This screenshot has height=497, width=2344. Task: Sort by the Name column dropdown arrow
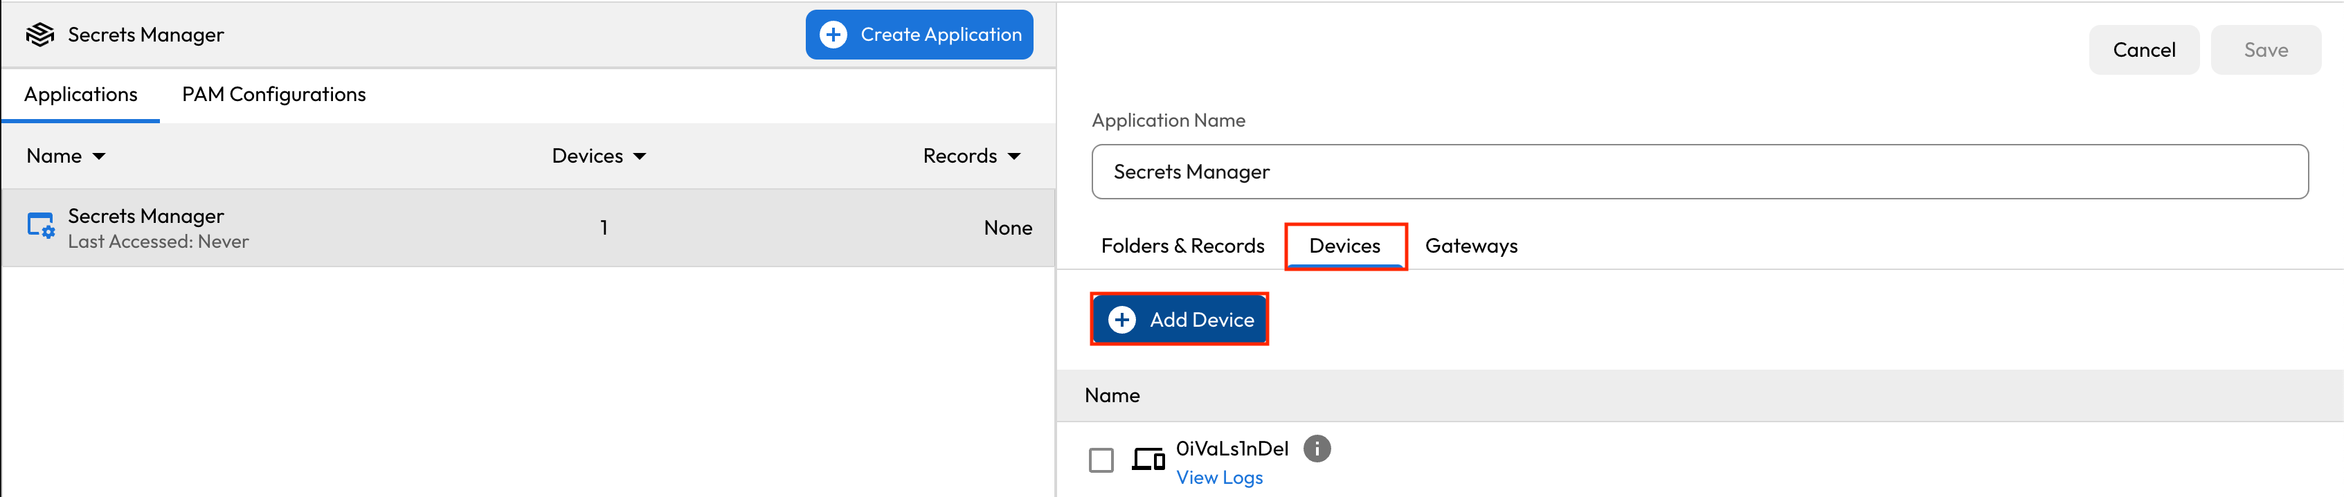pos(99,156)
